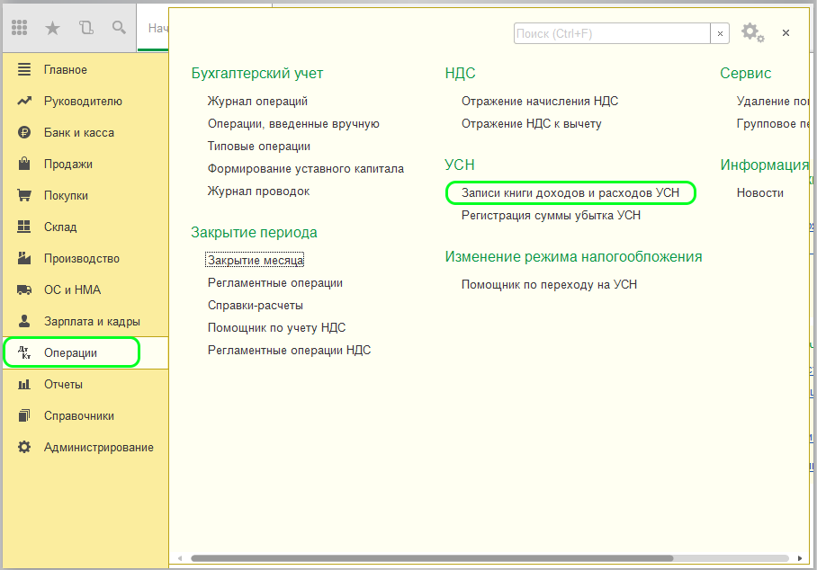Close the Operations menu panel

click(786, 33)
